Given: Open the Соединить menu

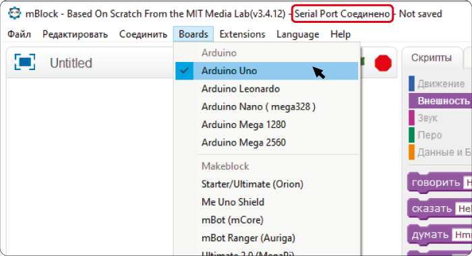Looking at the screenshot, I should pyautogui.click(x=143, y=34).
